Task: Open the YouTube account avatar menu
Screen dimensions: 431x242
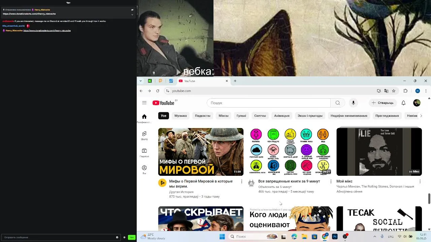Action: click(417, 103)
